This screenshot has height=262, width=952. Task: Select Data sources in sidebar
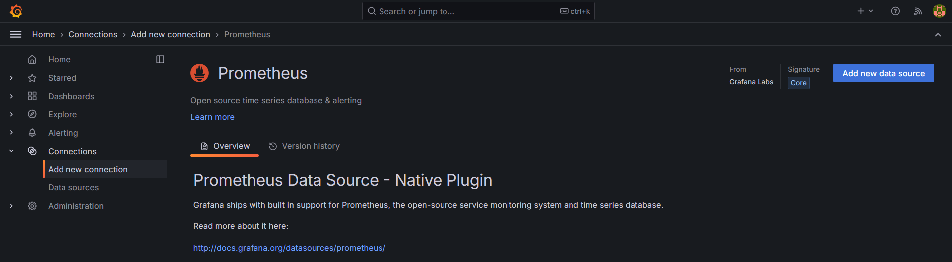pyautogui.click(x=73, y=187)
